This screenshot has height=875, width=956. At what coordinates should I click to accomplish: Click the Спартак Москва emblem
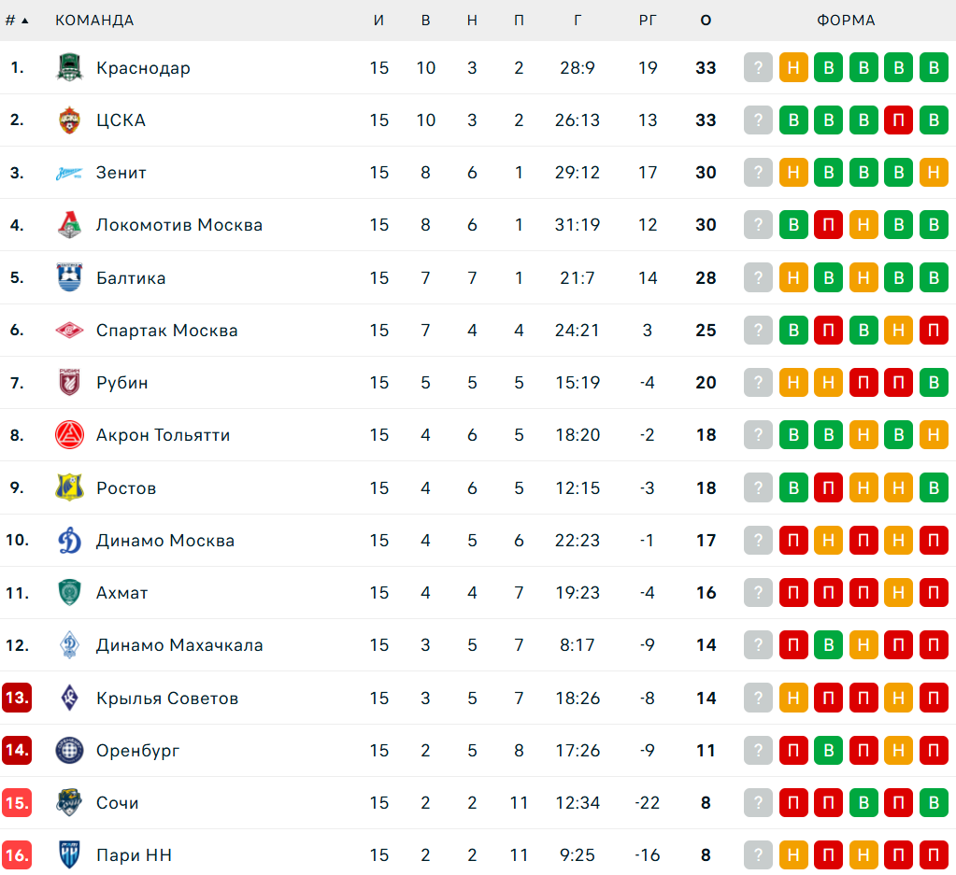click(69, 331)
